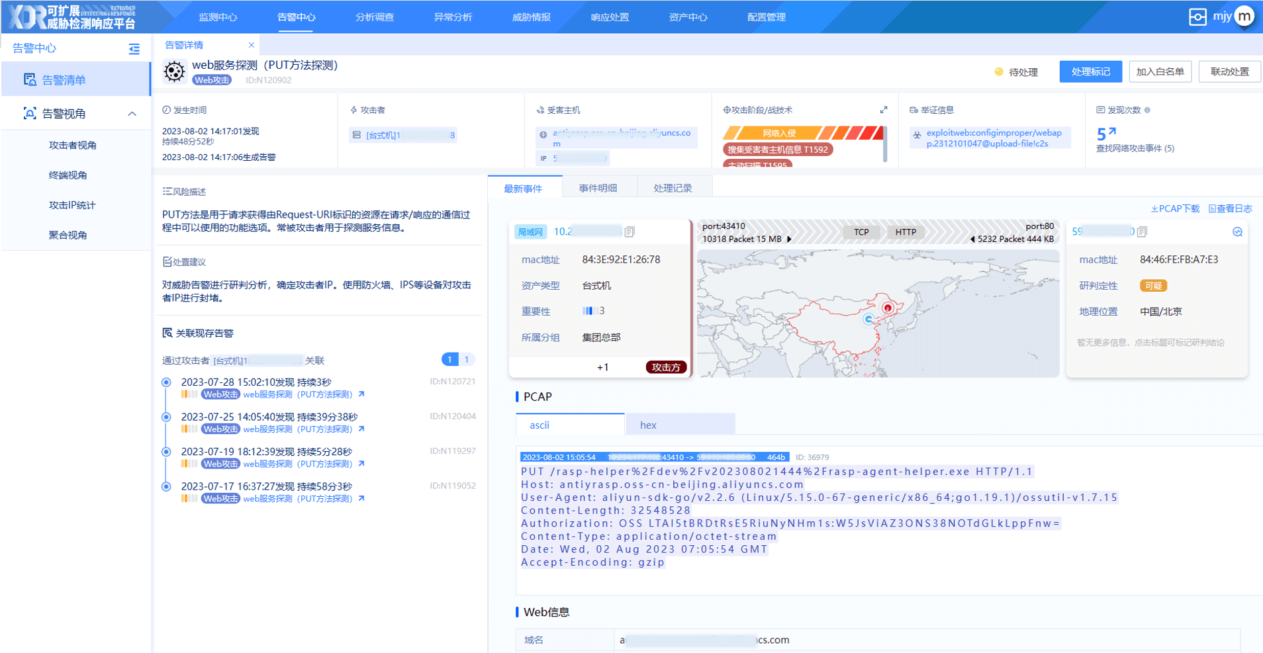1263x653 pixels.
Task: Click the 2023-07-17 16:37:27 timeline marker
Action: (167, 486)
